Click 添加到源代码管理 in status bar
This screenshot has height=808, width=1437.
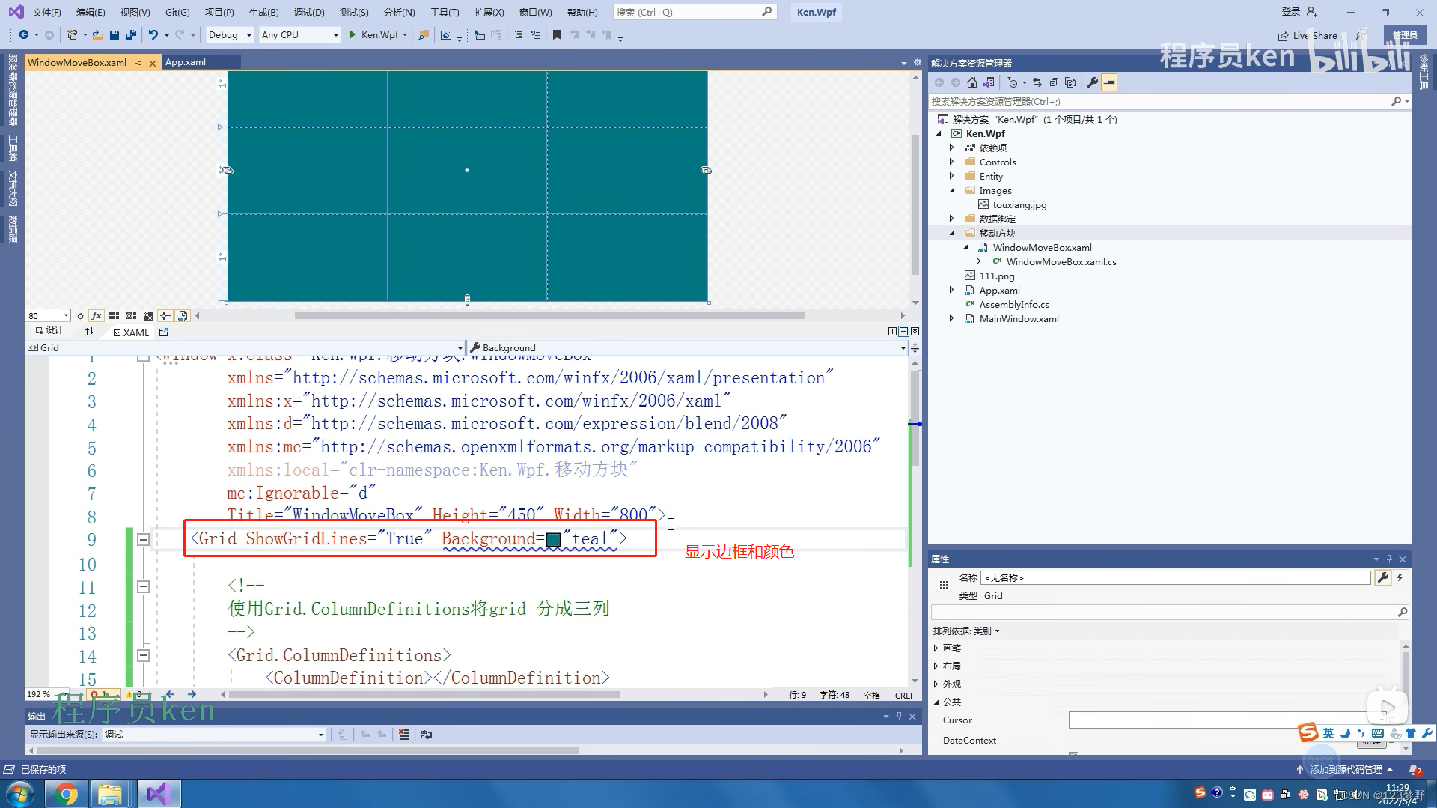coord(1346,770)
